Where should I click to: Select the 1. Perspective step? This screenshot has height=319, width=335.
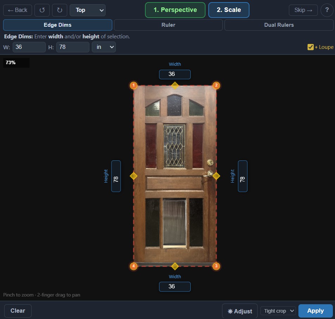coord(175,10)
